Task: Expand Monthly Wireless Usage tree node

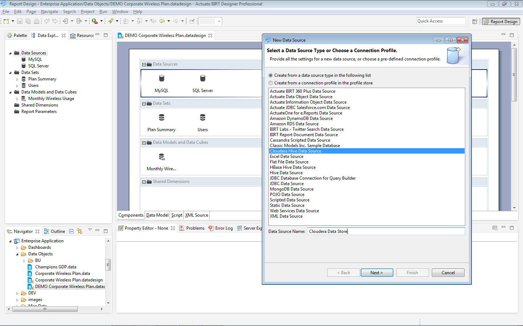Action: coord(17,99)
